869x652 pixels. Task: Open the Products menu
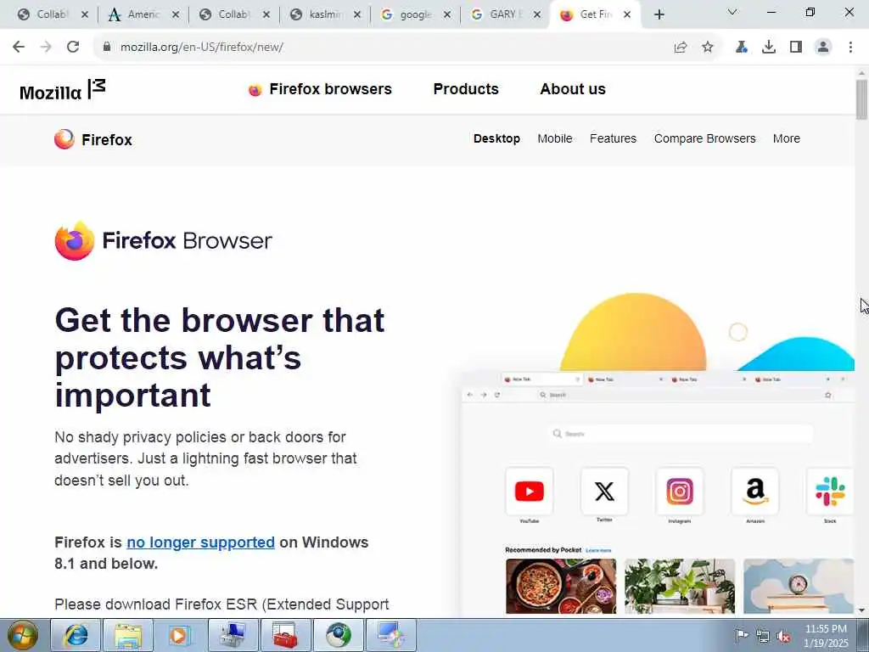pos(466,89)
